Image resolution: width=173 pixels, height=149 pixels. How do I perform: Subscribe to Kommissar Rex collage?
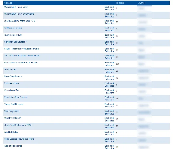109,93
